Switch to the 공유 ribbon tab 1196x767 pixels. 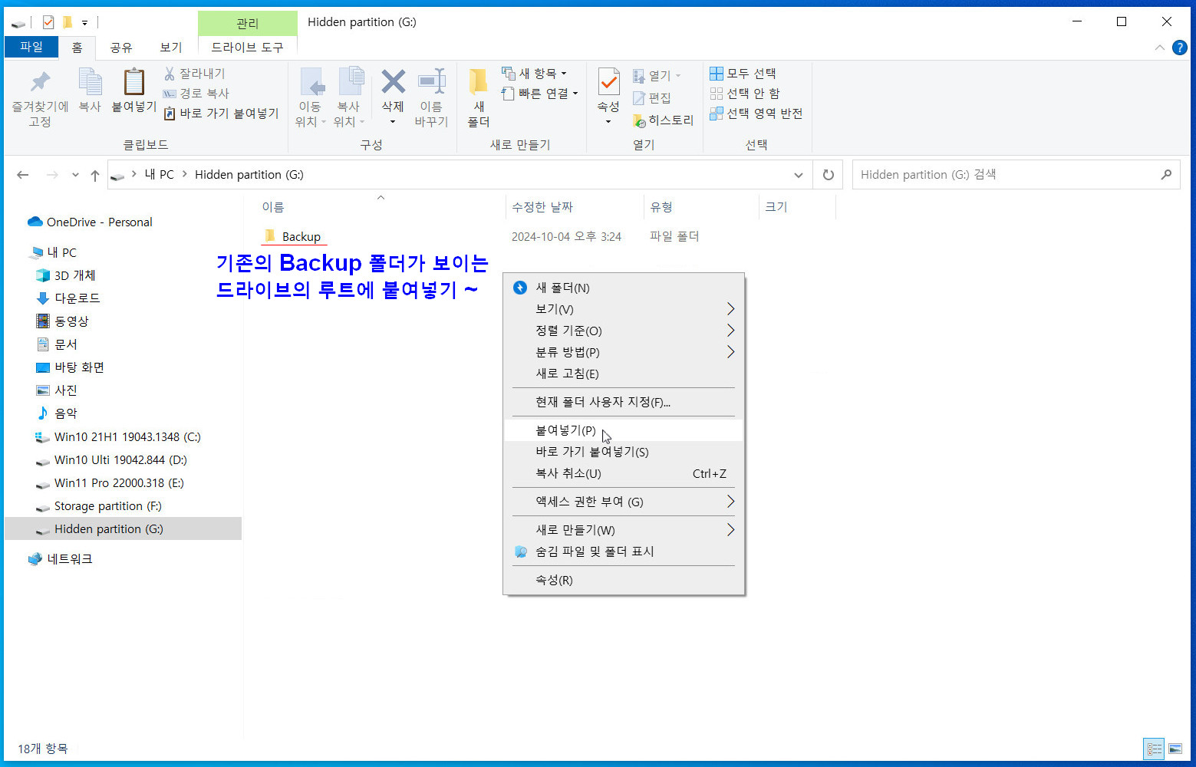click(x=120, y=48)
